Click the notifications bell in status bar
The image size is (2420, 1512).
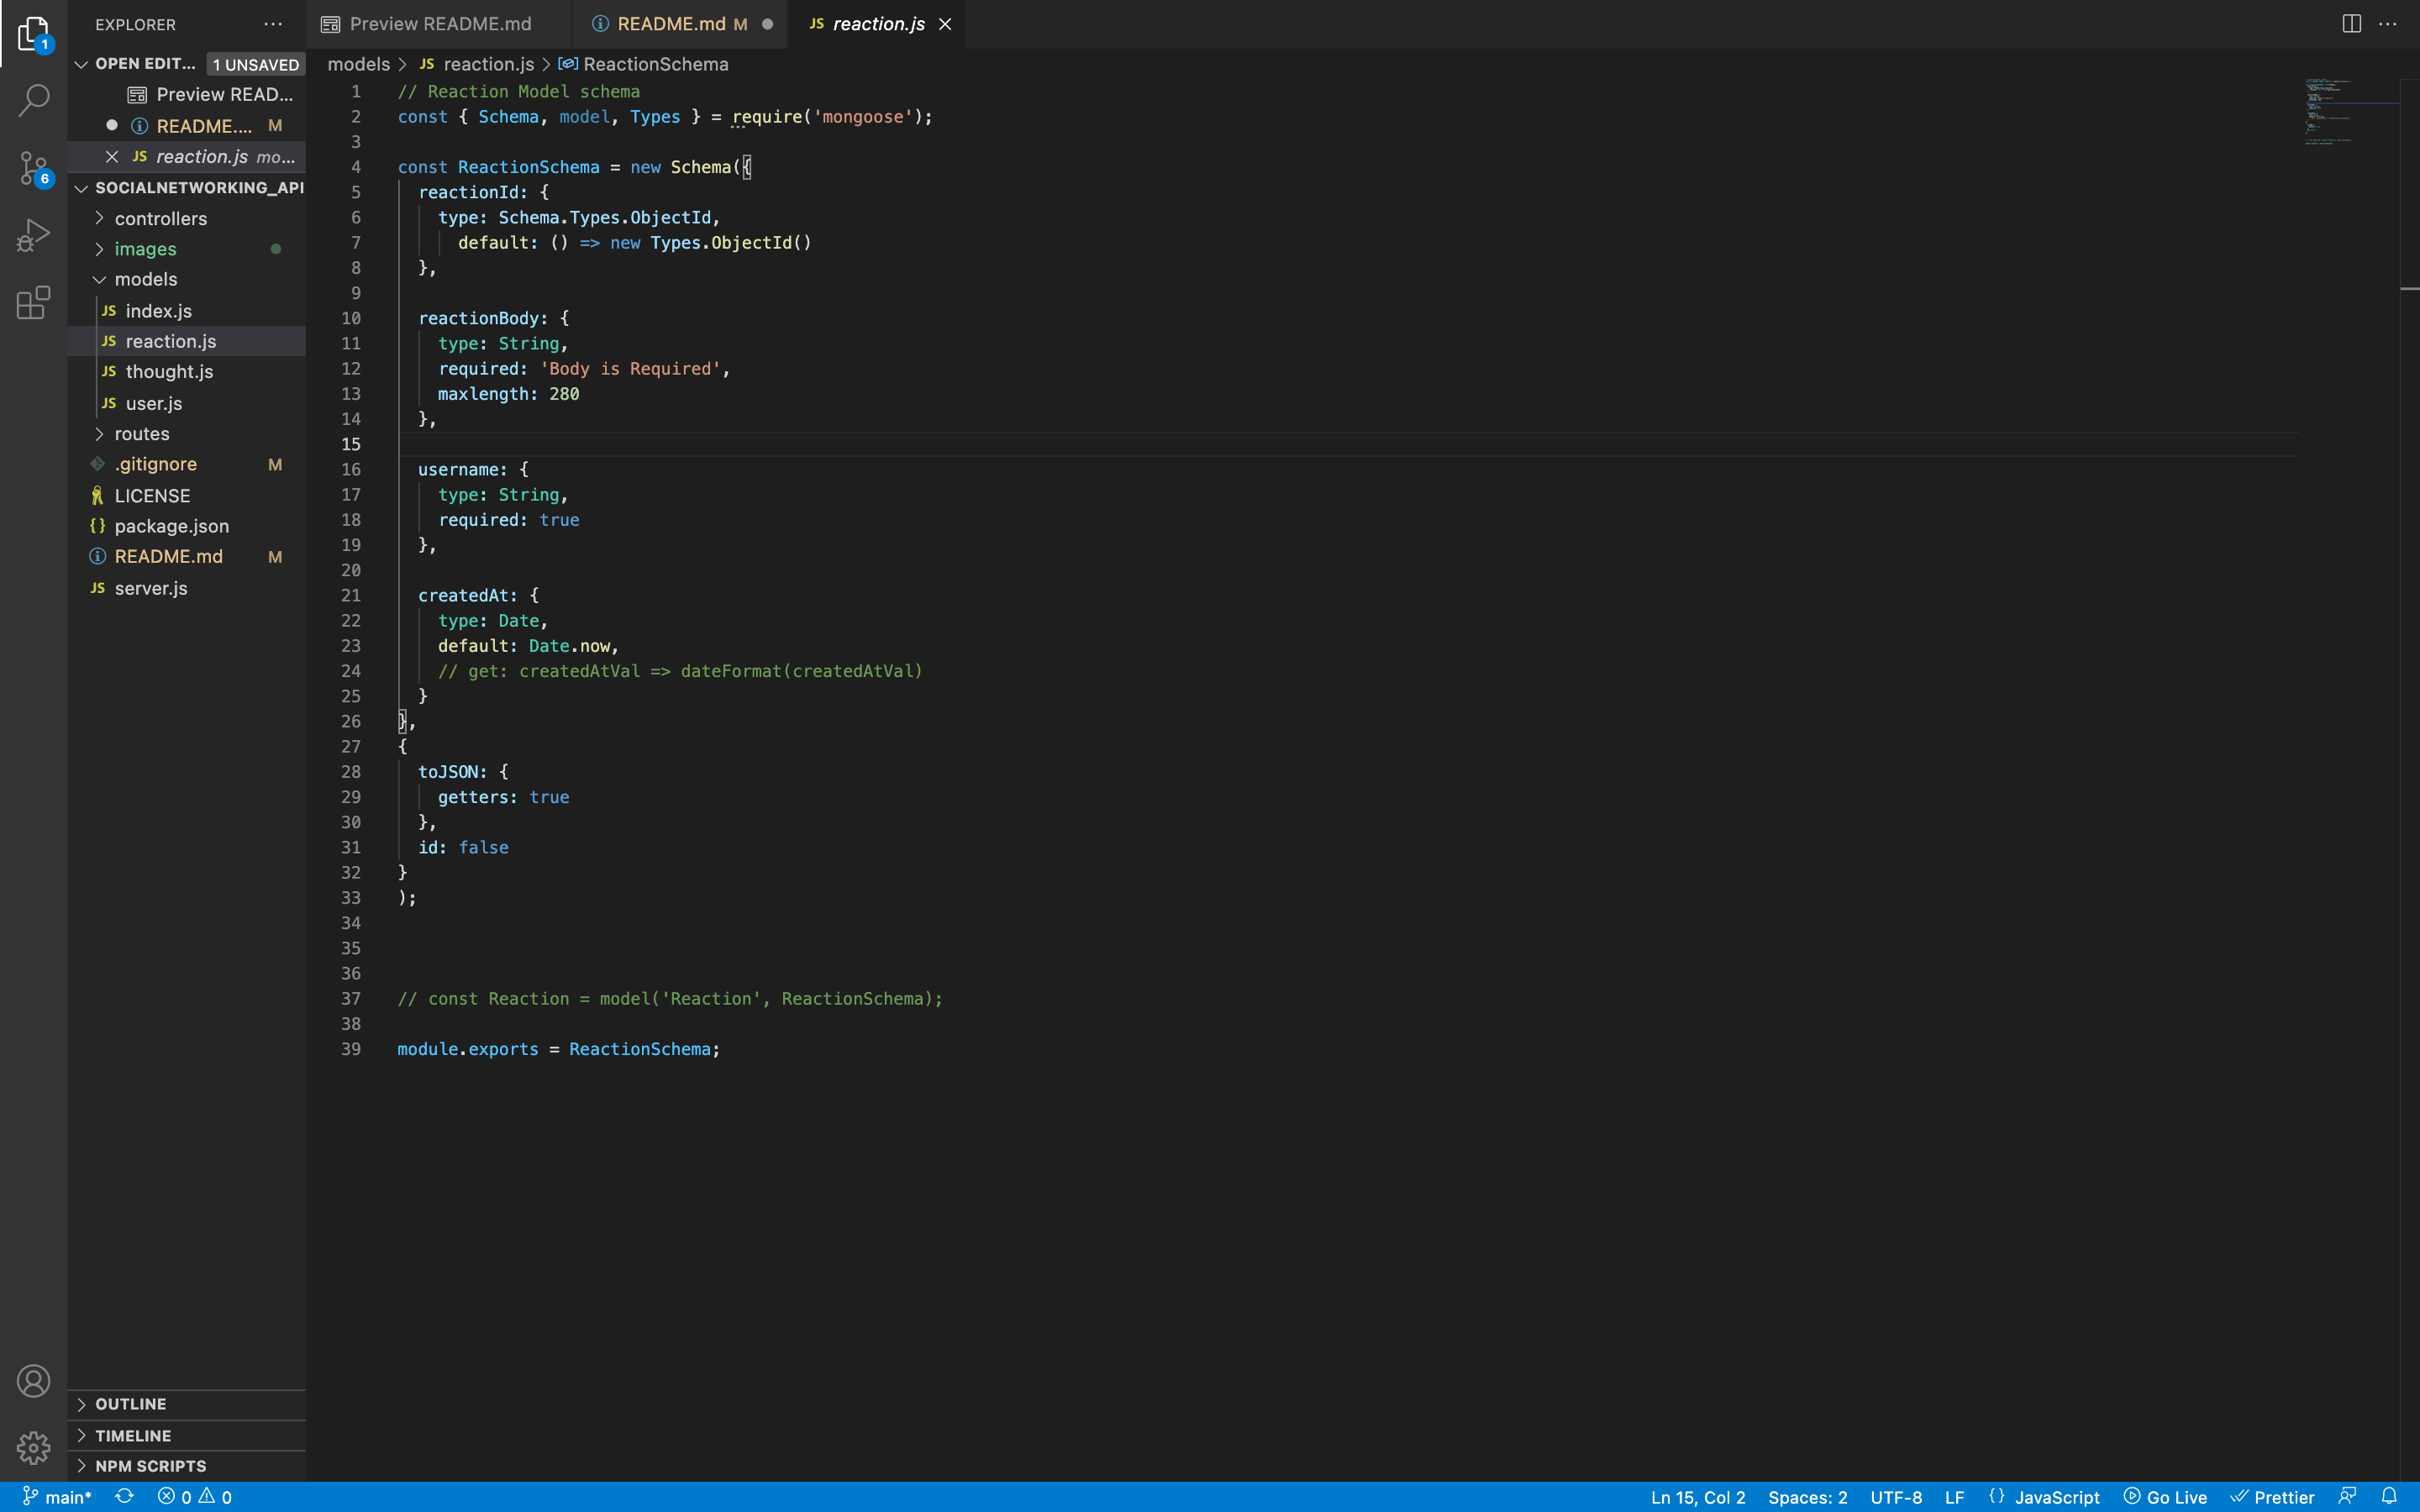[2389, 1496]
